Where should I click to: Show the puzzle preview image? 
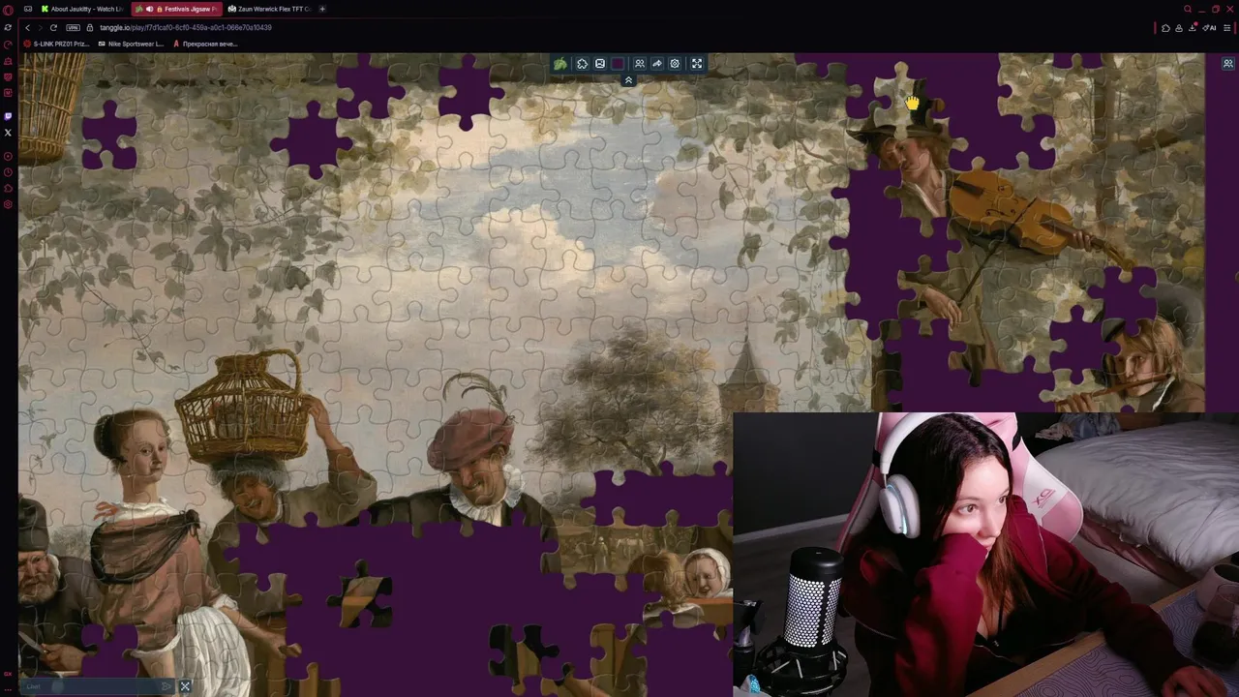600,64
